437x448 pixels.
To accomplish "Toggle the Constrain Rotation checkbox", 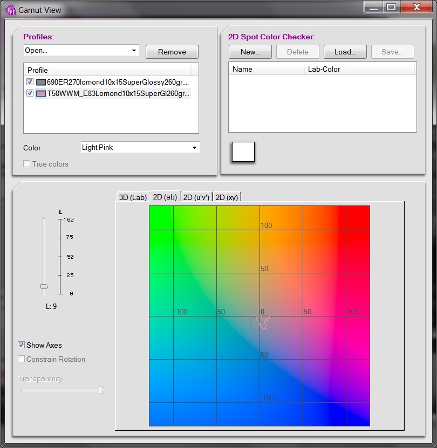I will pos(21,359).
